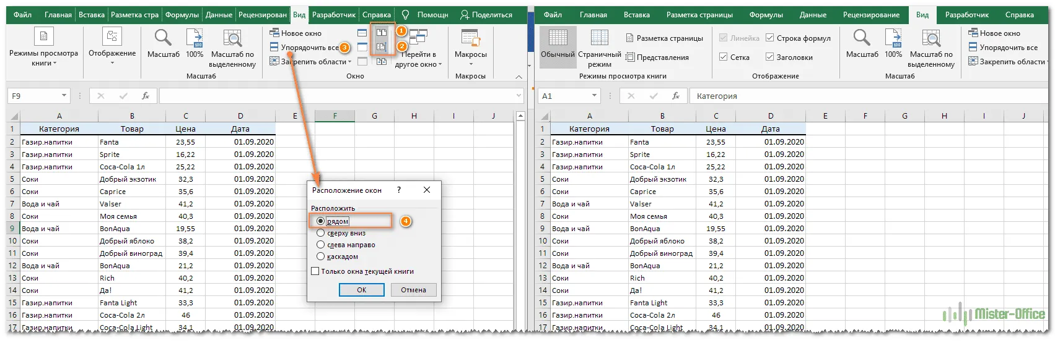
Task: Open Вставка tab in right window
Action: [637, 14]
